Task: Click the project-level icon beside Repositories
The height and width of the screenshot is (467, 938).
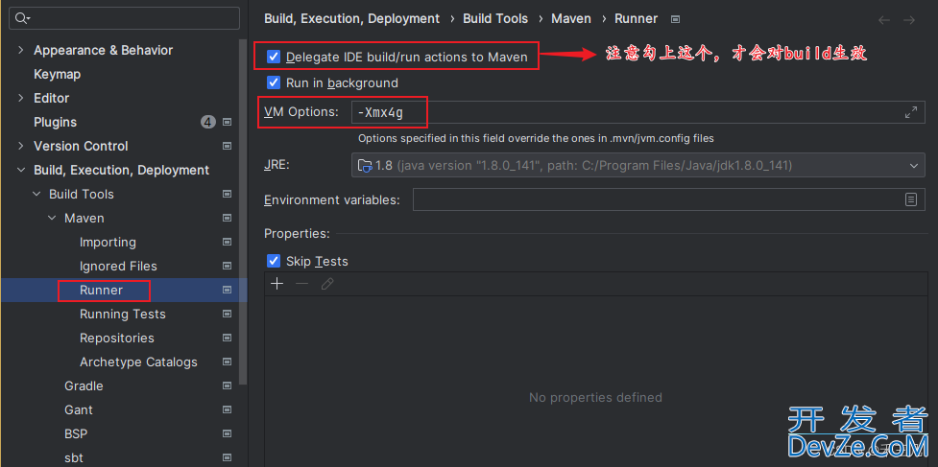Action: click(227, 338)
